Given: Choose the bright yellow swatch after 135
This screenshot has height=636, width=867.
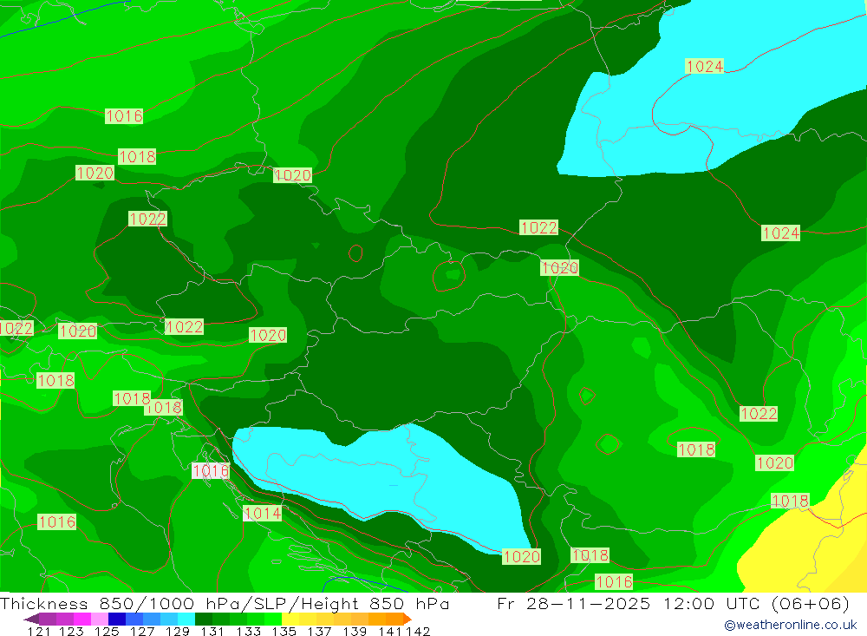Looking at the screenshot, I should click(x=290, y=619).
